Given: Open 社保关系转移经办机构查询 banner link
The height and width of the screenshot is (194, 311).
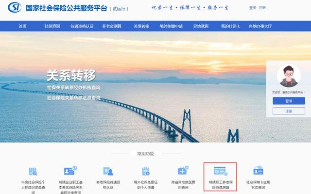Looking at the screenshot, I should click(x=73, y=87).
